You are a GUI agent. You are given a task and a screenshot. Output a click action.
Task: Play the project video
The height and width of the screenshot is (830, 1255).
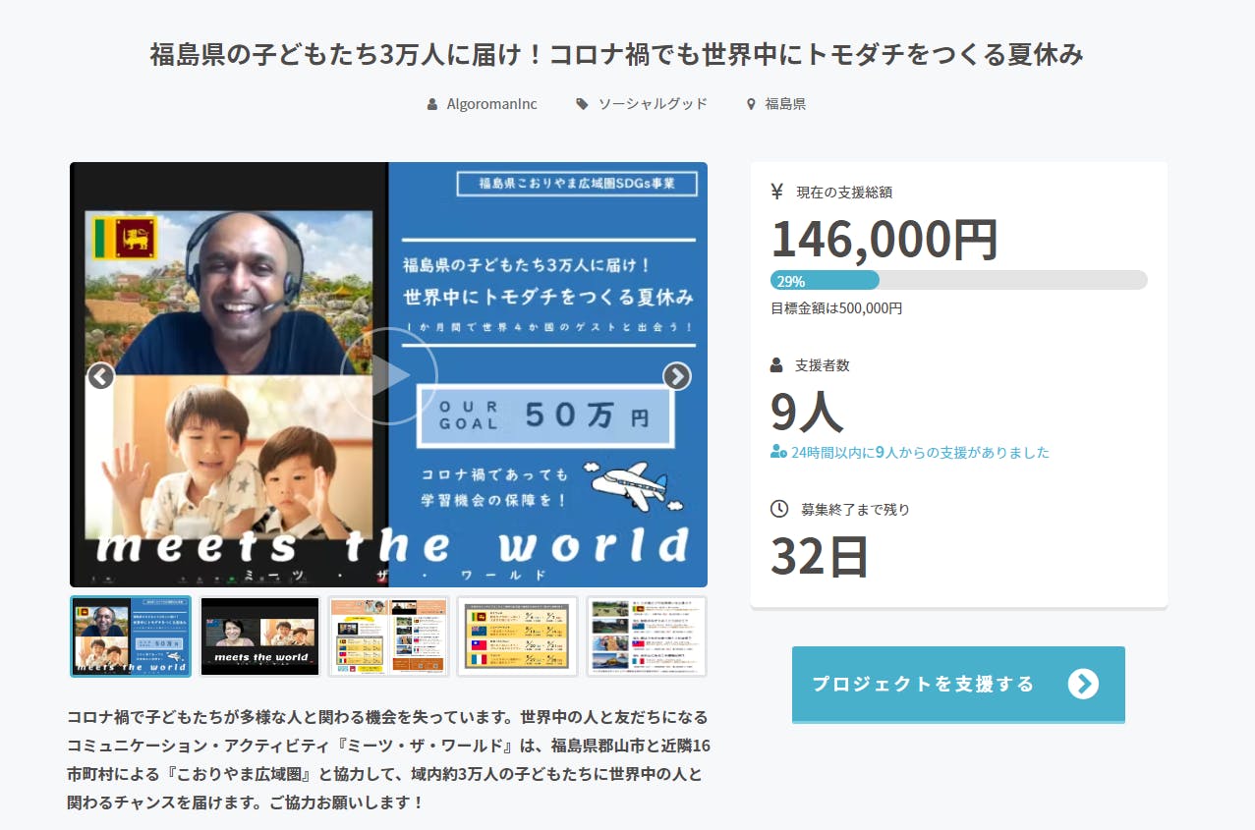click(x=389, y=376)
